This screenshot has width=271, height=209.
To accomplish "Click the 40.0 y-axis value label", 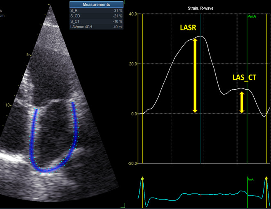I will pyautogui.click(x=133, y=14).
